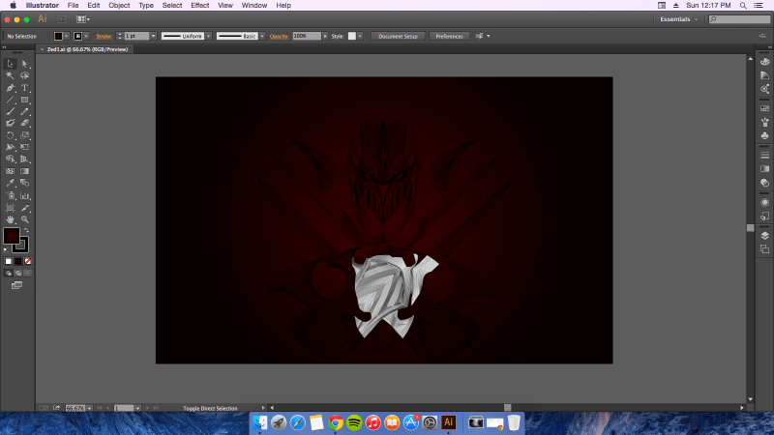Open fill color dropdown in control bar
The height and width of the screenshot is (435, 774).
click(x=66, y=36)
